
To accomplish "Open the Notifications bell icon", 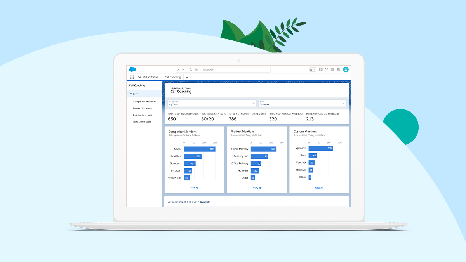I will [x=339, y=69].
